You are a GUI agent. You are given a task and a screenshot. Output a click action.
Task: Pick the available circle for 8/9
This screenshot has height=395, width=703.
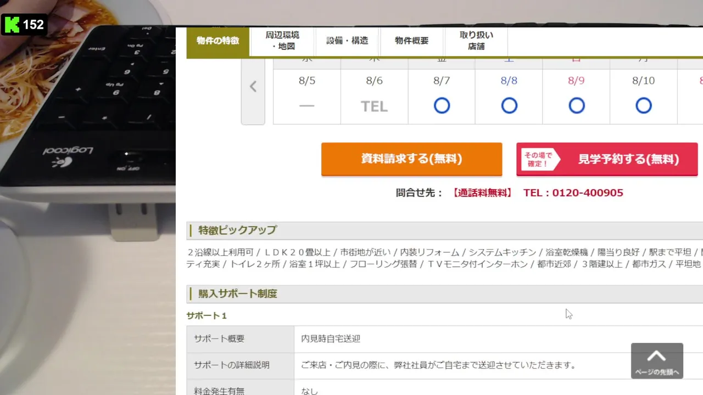pyautogui.click(x=576, y=105)
